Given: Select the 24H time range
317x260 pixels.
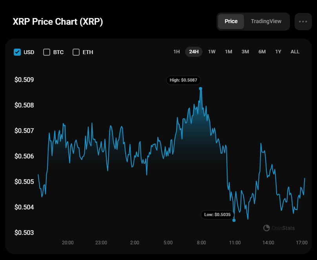Looking at the screenshot, I should point(194,52).
